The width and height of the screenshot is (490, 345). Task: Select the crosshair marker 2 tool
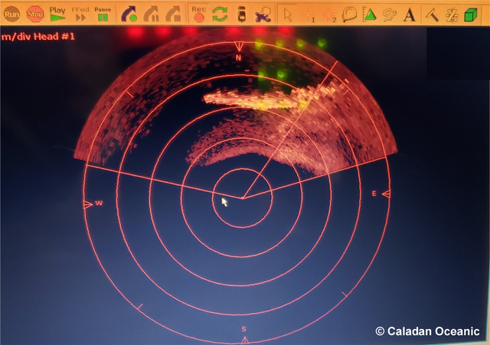coord(329,15)
